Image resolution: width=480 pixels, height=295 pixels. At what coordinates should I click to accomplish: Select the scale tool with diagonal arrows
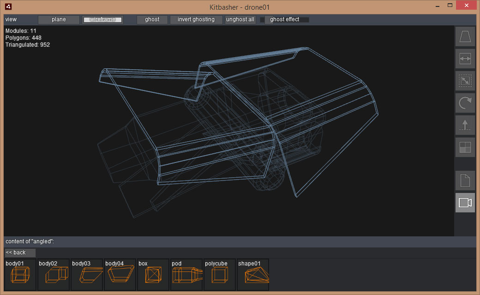465,81
